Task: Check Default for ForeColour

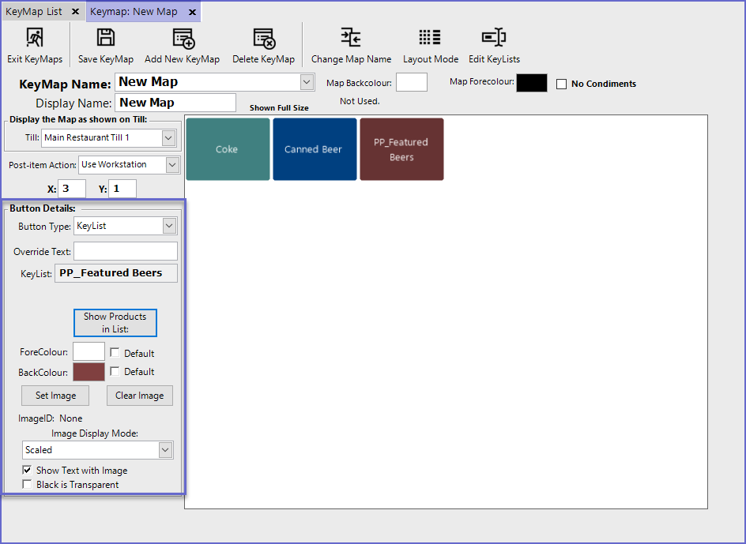Action: (x=115, y=353)
